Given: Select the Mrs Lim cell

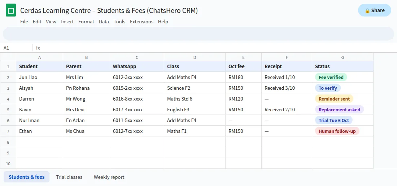Looking at the screenshot, I should coord(86,77).
